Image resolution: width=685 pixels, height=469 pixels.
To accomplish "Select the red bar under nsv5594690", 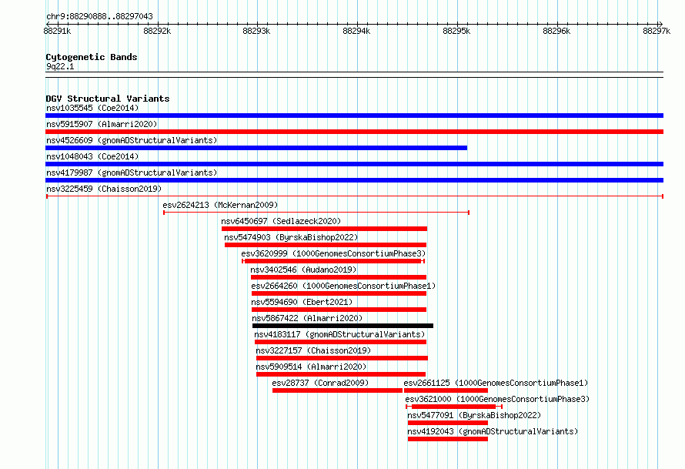I will pos(339,310).
